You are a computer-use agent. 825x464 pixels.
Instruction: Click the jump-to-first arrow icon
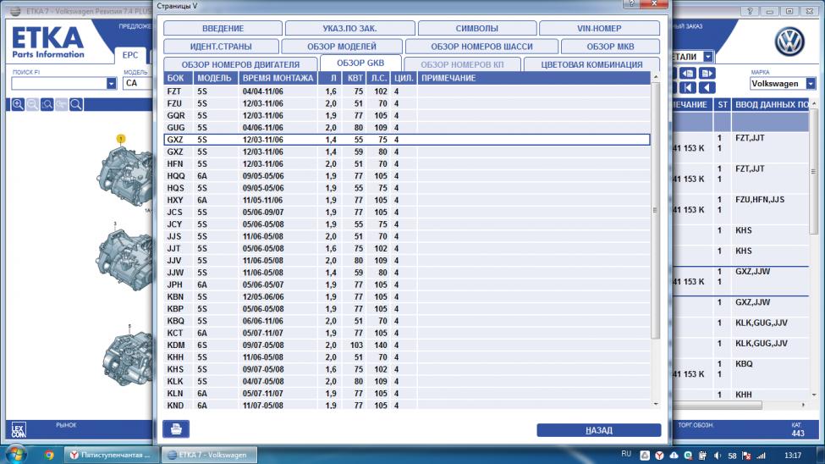click(688, 87)
